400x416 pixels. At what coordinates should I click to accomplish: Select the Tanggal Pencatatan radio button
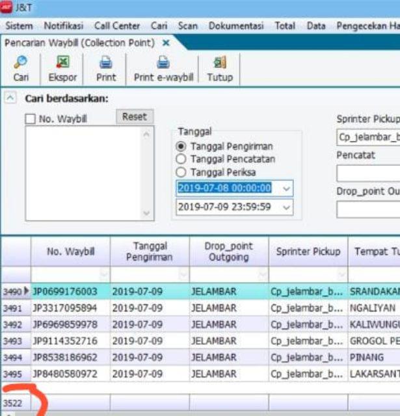(x=181, y=159)
